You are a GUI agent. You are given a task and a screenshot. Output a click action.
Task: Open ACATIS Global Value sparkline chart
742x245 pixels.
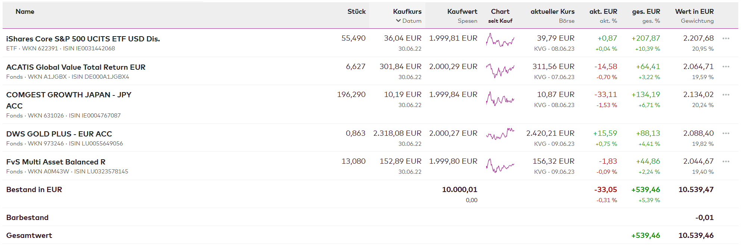[x=500, y=70]
